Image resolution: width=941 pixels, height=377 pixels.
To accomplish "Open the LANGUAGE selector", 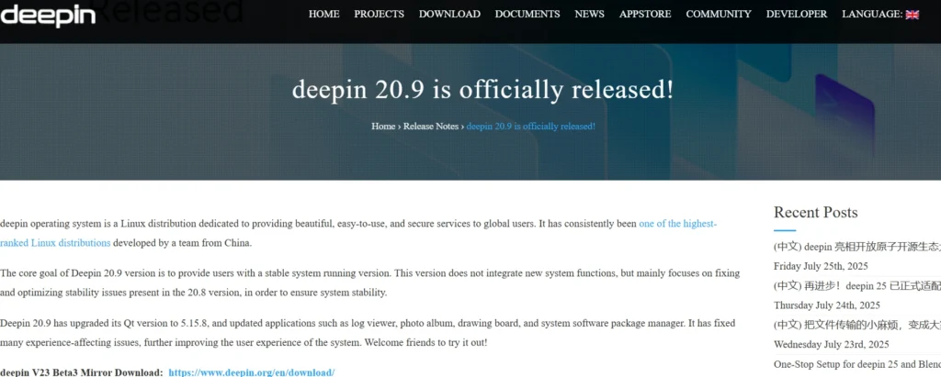I will (x=880, y=14).
